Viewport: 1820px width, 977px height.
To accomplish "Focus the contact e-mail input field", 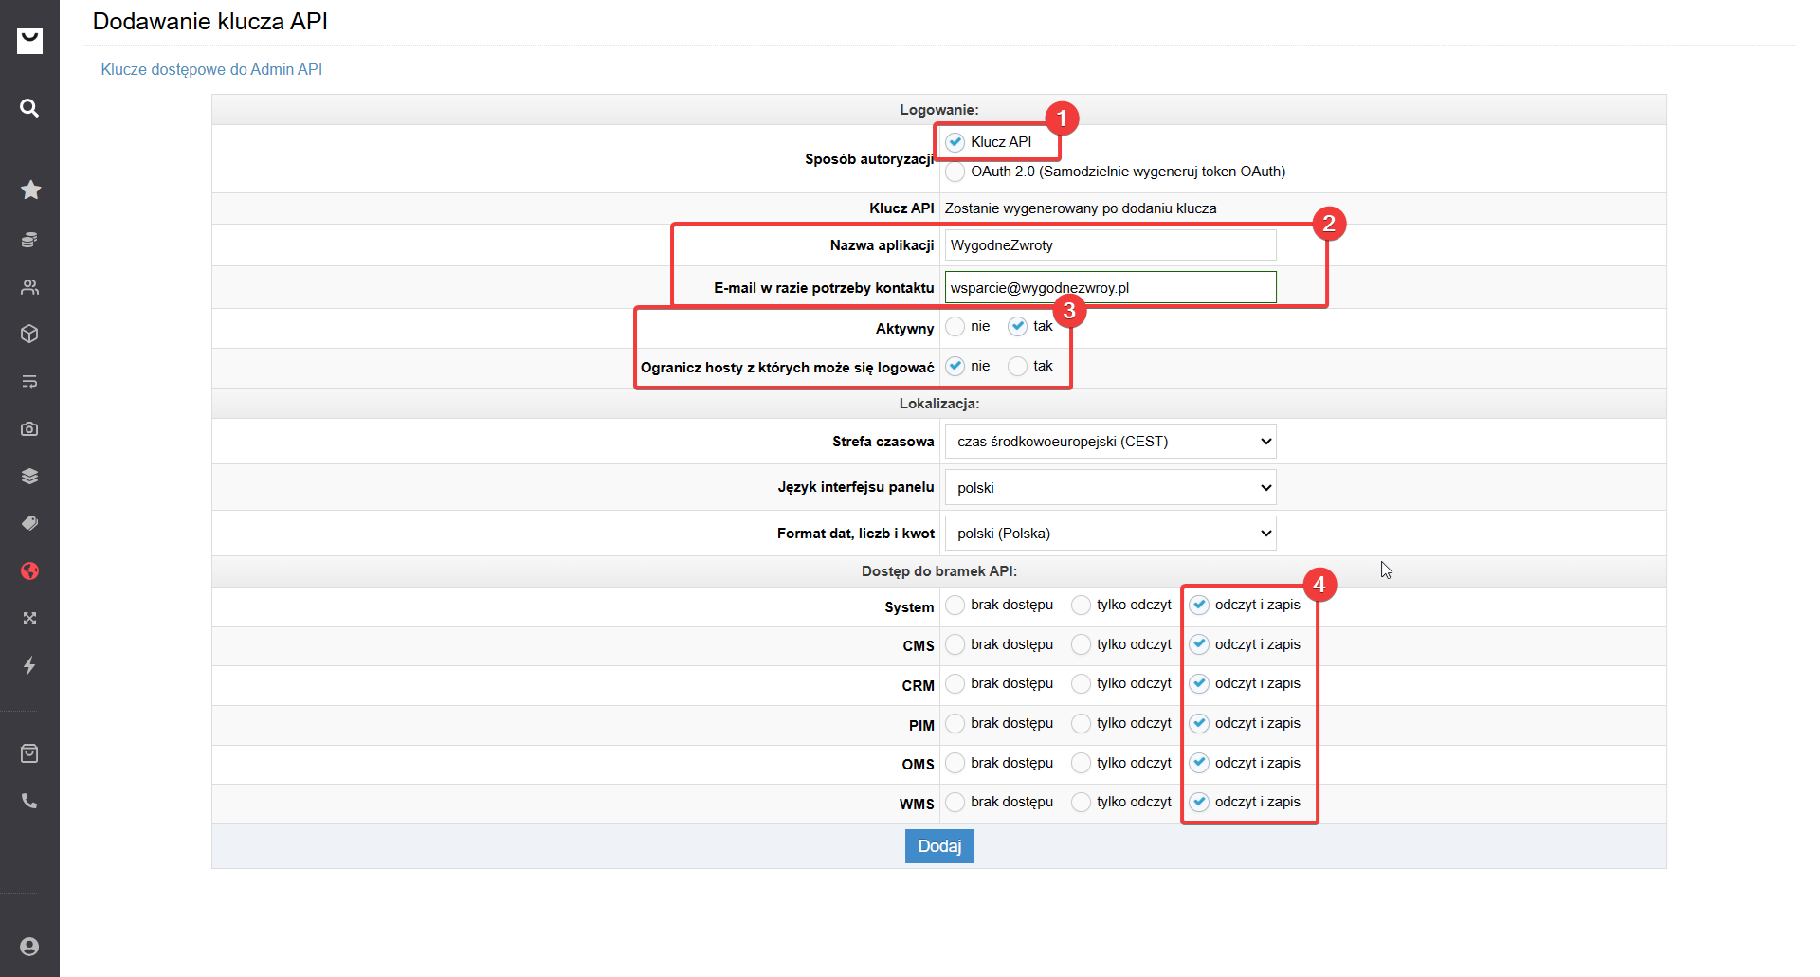I will (x=1110, y=288).
